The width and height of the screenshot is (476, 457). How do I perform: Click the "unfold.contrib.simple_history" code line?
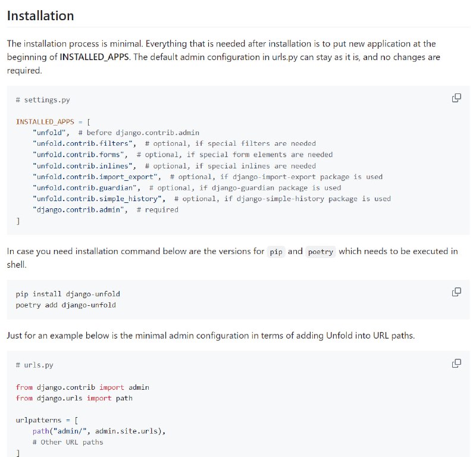click(212, 199)
